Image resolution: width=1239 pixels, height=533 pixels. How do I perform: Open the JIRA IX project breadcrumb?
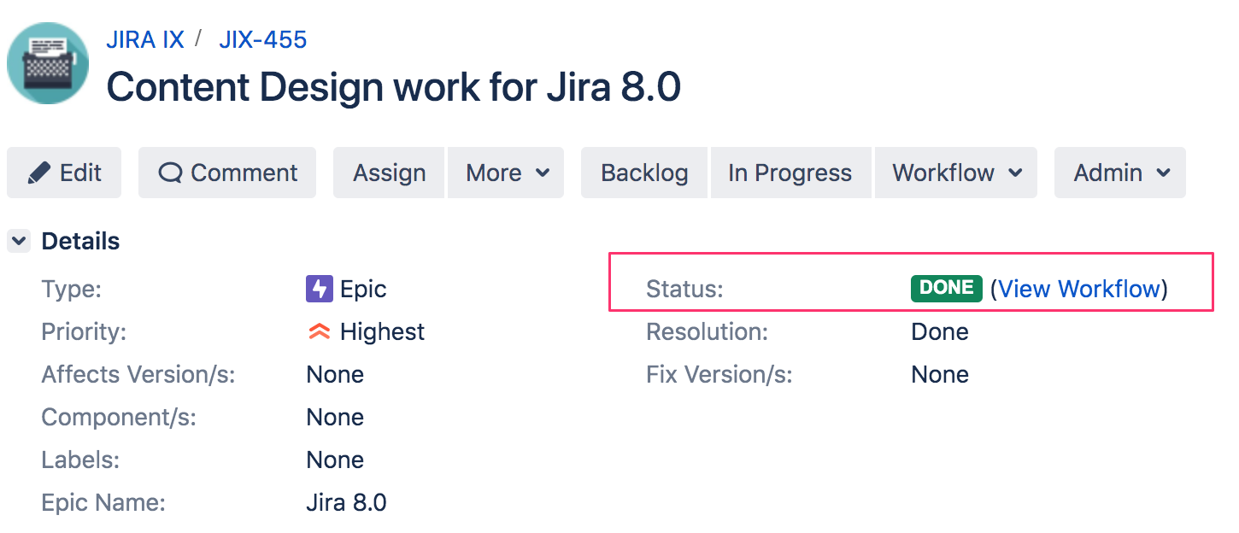(x=145, y=39)
